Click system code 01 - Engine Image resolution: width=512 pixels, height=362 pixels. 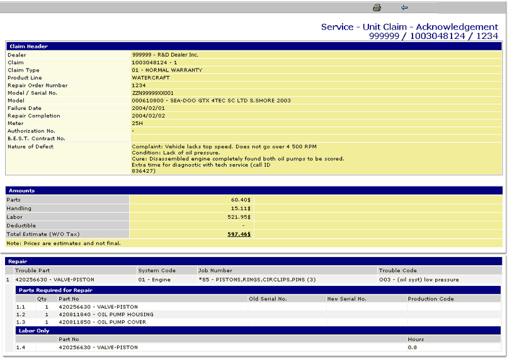pyautogui.click(x=154, y=280)
